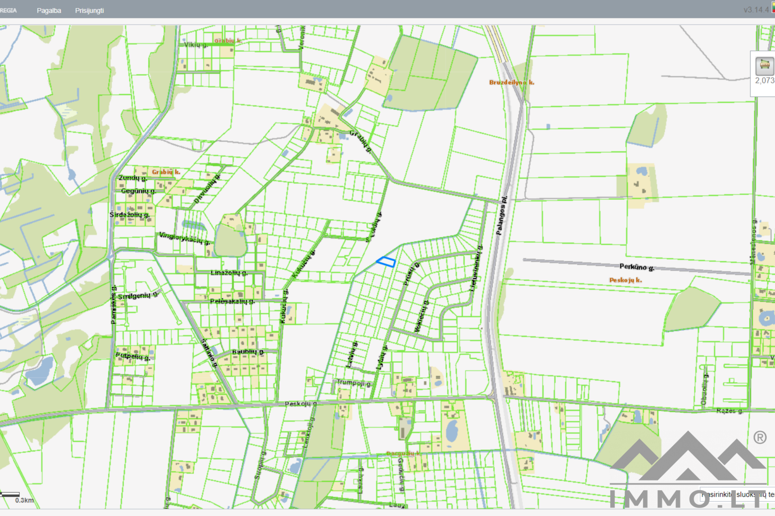
Task: Click the Peskojų k. village label
Action: coord(625,280)
